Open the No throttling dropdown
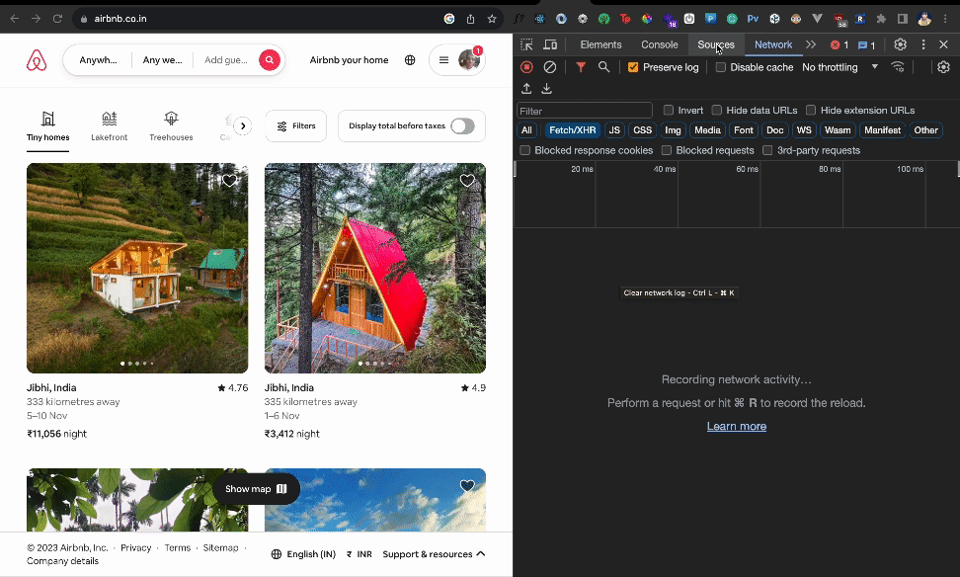The image size is (960, 577). click(840, 67)
